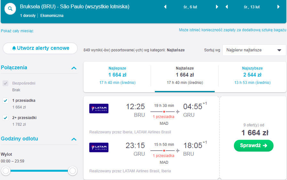Click LATAM Airlines logo on outbound flight

pyautogui.click(x=99, y=109)
